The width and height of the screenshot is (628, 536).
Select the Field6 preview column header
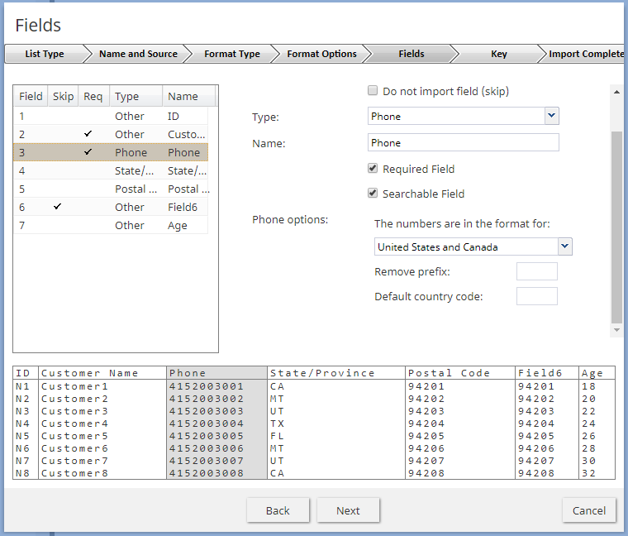(x=547, y=373)
